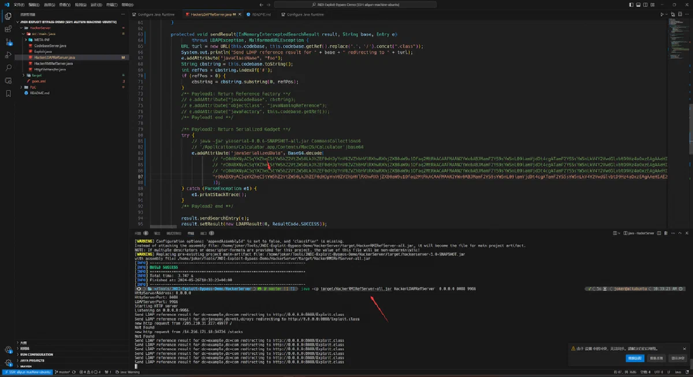Open the Manage gear in activity bar
Image resolution: width=693 pixels, height=377 pixels.
[x=8, y=362]
